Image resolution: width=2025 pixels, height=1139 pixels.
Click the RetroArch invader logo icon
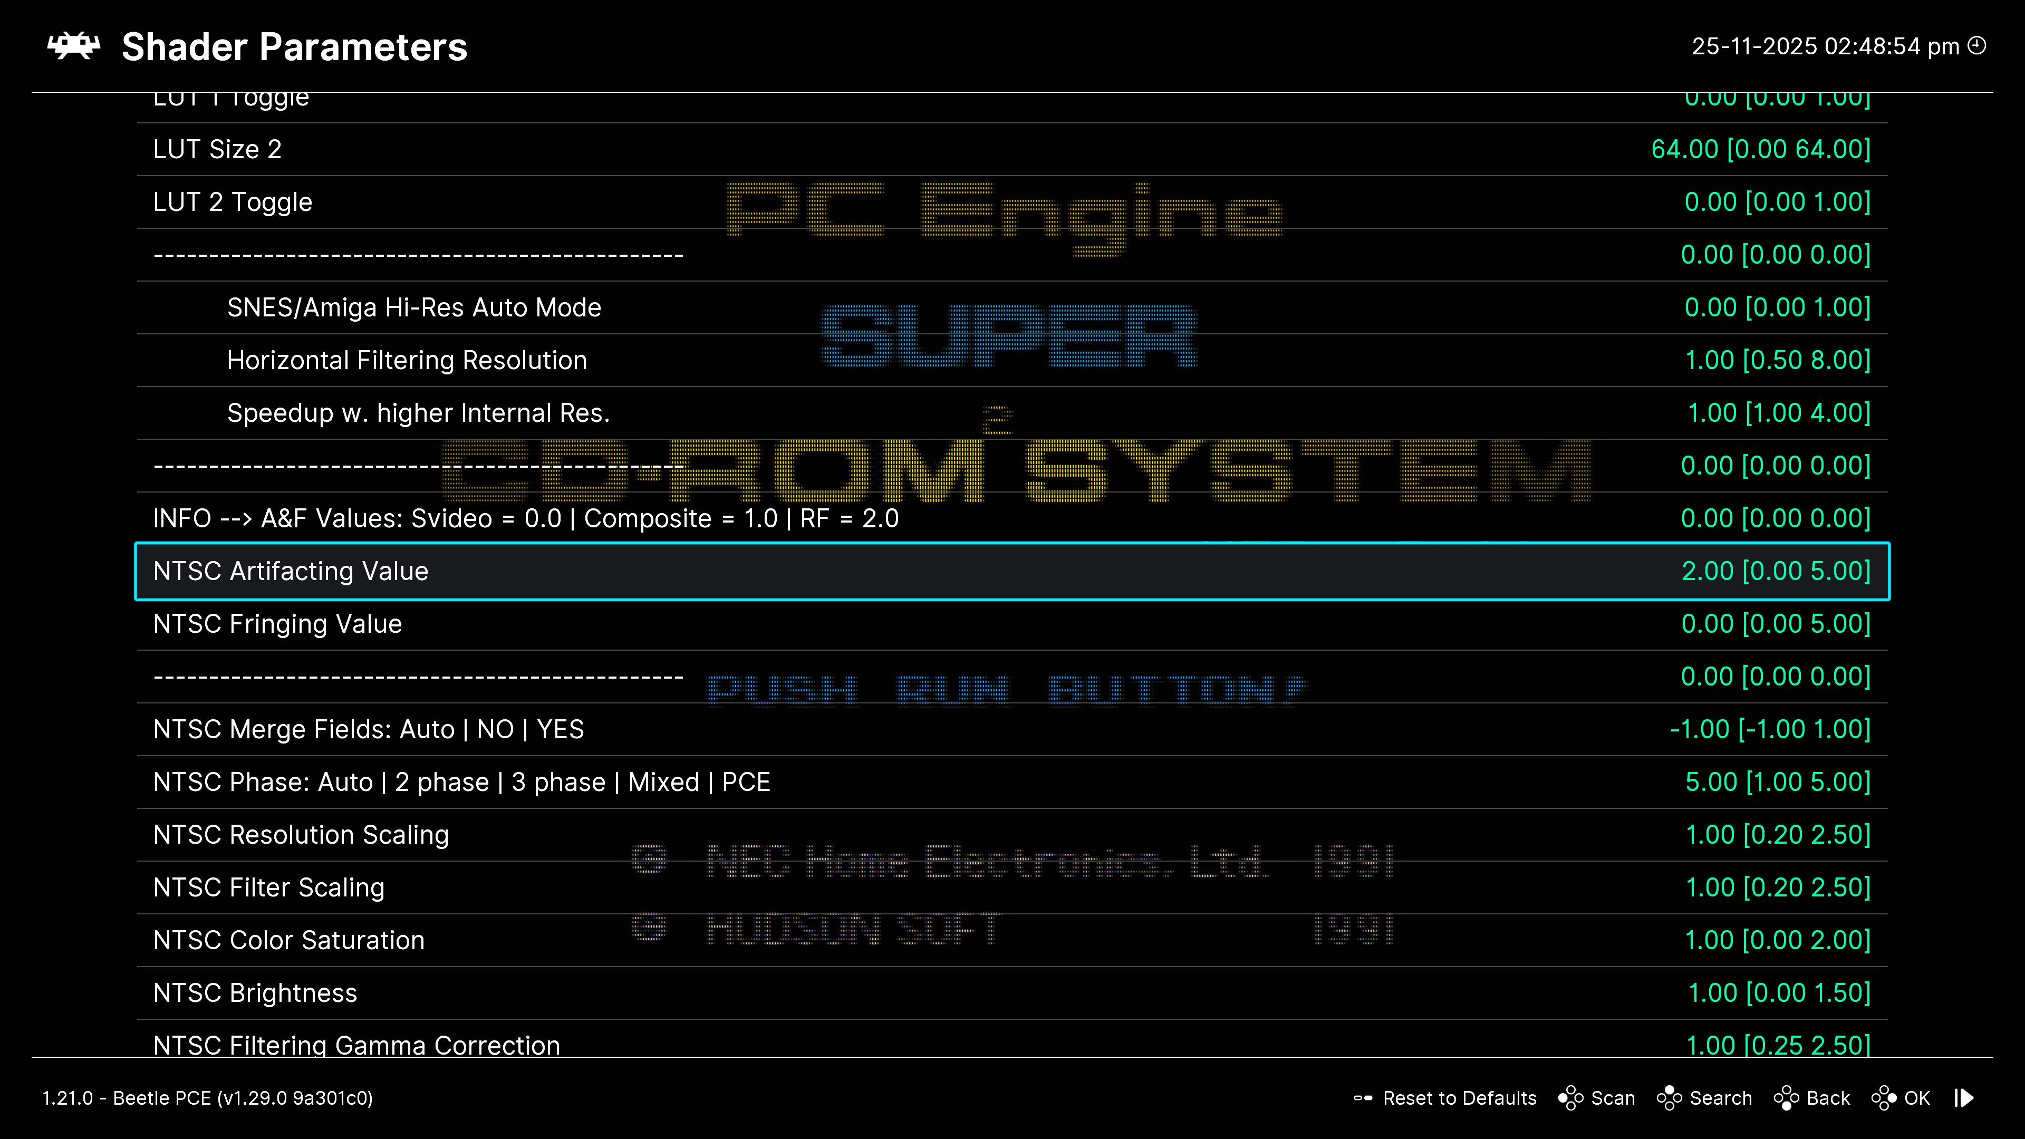point(74,46)
